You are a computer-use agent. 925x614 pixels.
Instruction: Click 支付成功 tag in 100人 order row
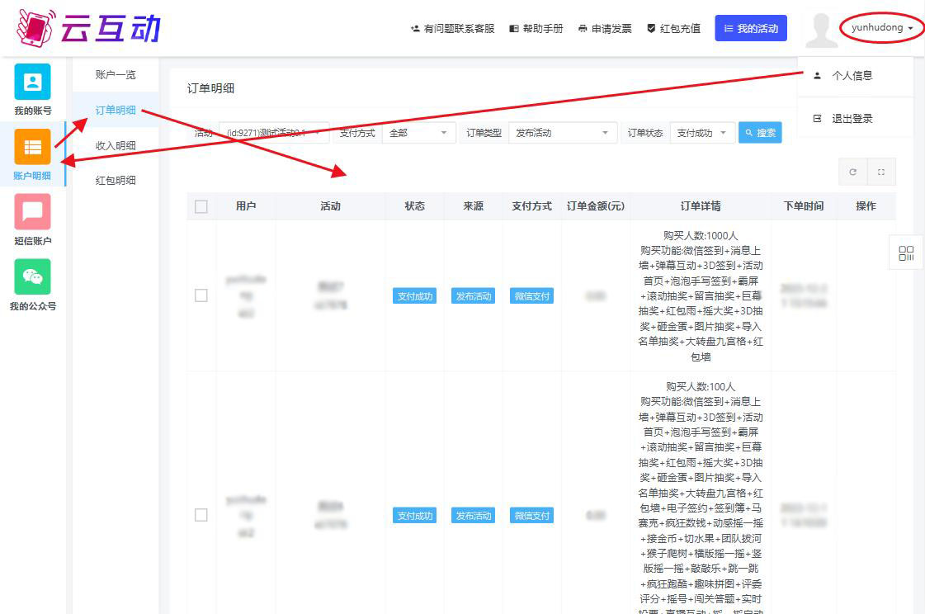pos(415,516)
